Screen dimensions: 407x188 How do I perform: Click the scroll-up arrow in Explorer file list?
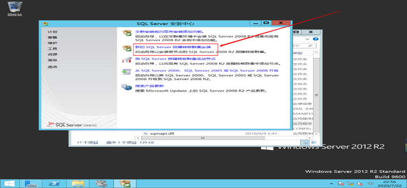(x=316, y=53)
